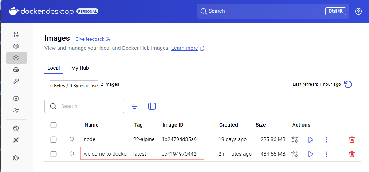Click the Ctrl+K shortcut button

[x=335, y=11]
